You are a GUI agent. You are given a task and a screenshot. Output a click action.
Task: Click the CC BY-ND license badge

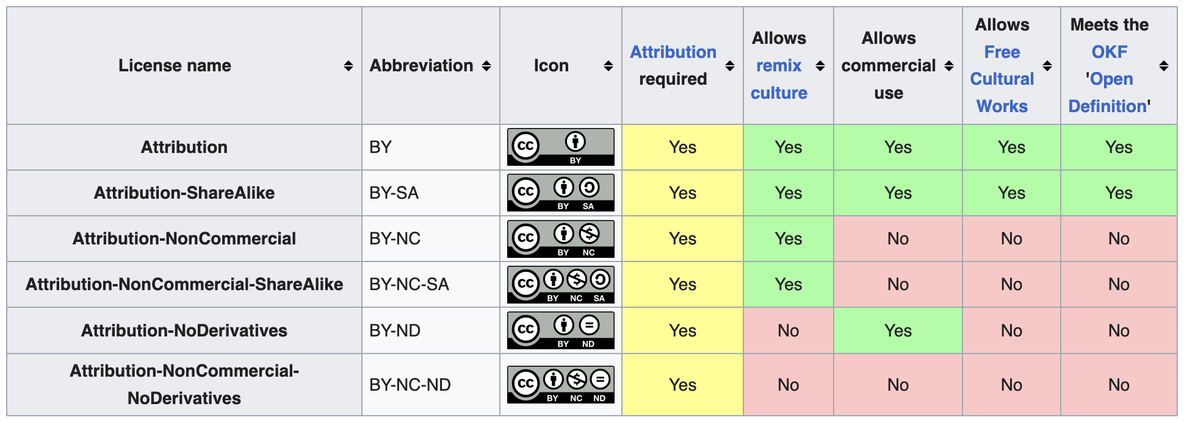click(x=560, y=330)
